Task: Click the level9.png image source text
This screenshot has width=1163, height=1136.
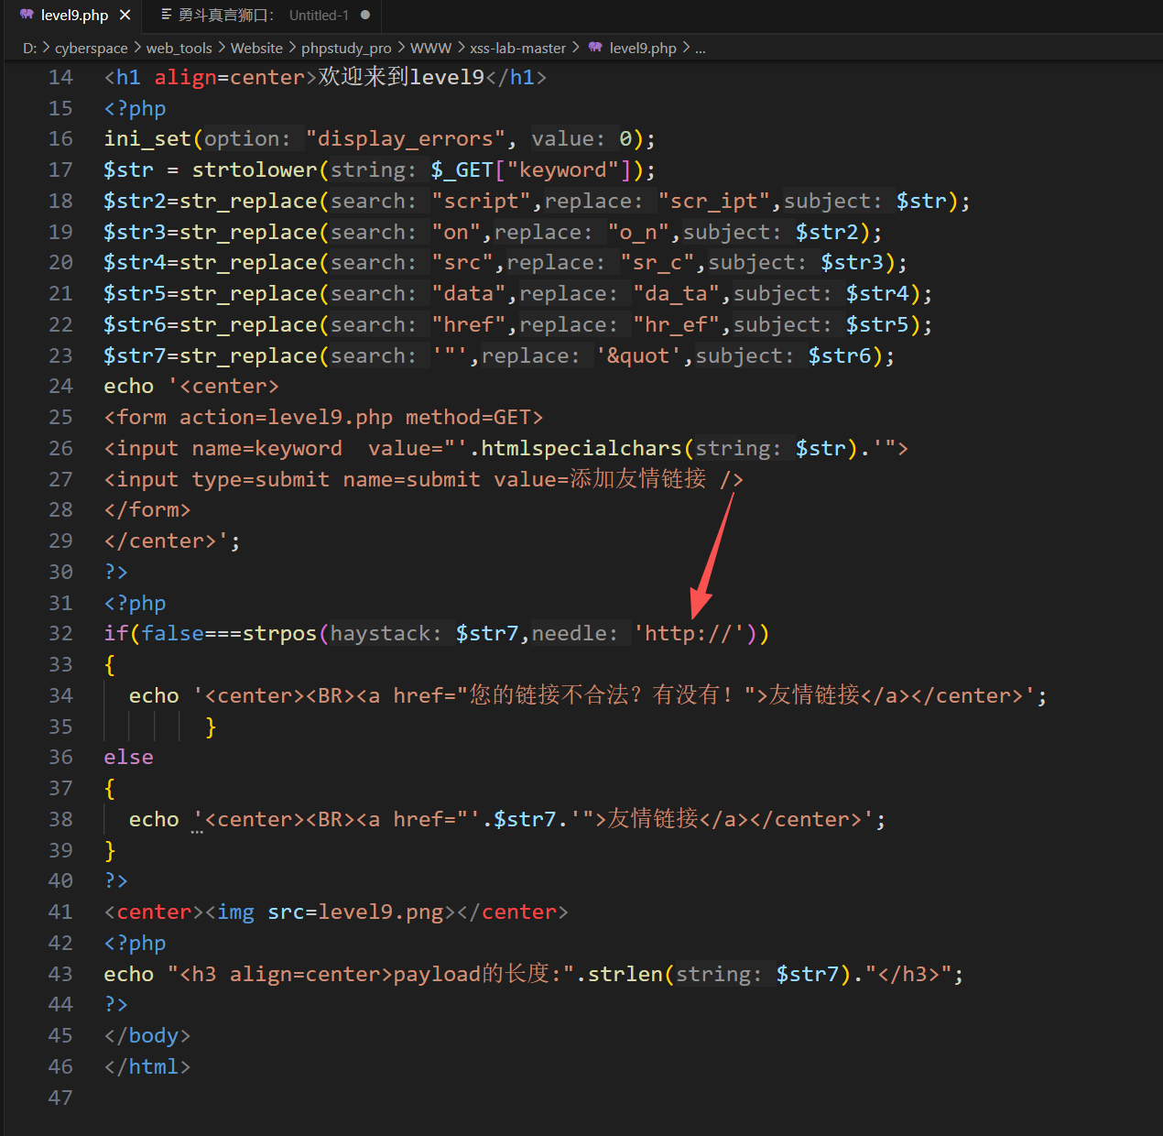Action: 380,912
